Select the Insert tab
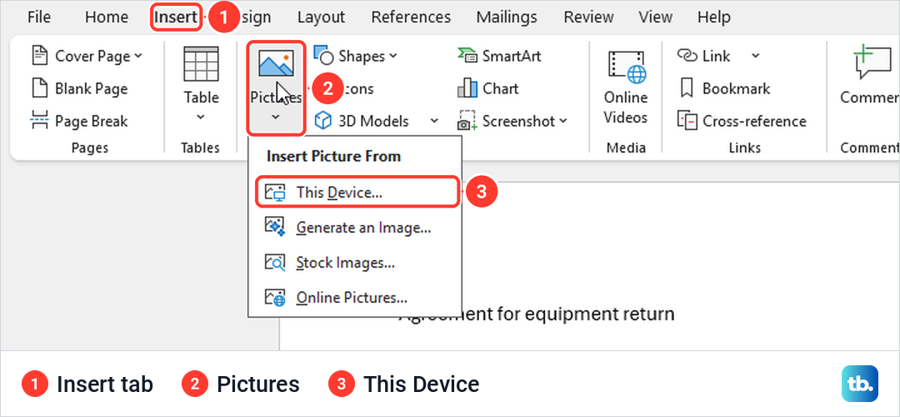The width and height of the screenshot is (900, 417). tap(176, 18)
